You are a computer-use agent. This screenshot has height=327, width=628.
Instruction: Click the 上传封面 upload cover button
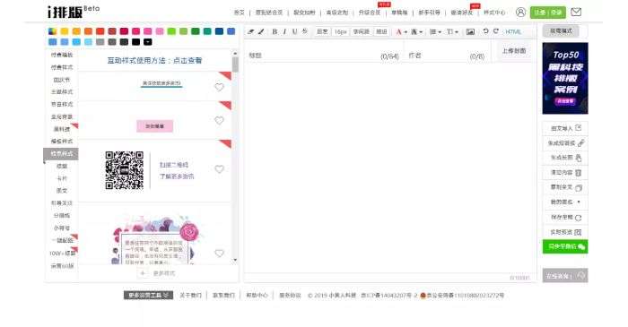tap(514, 51)
